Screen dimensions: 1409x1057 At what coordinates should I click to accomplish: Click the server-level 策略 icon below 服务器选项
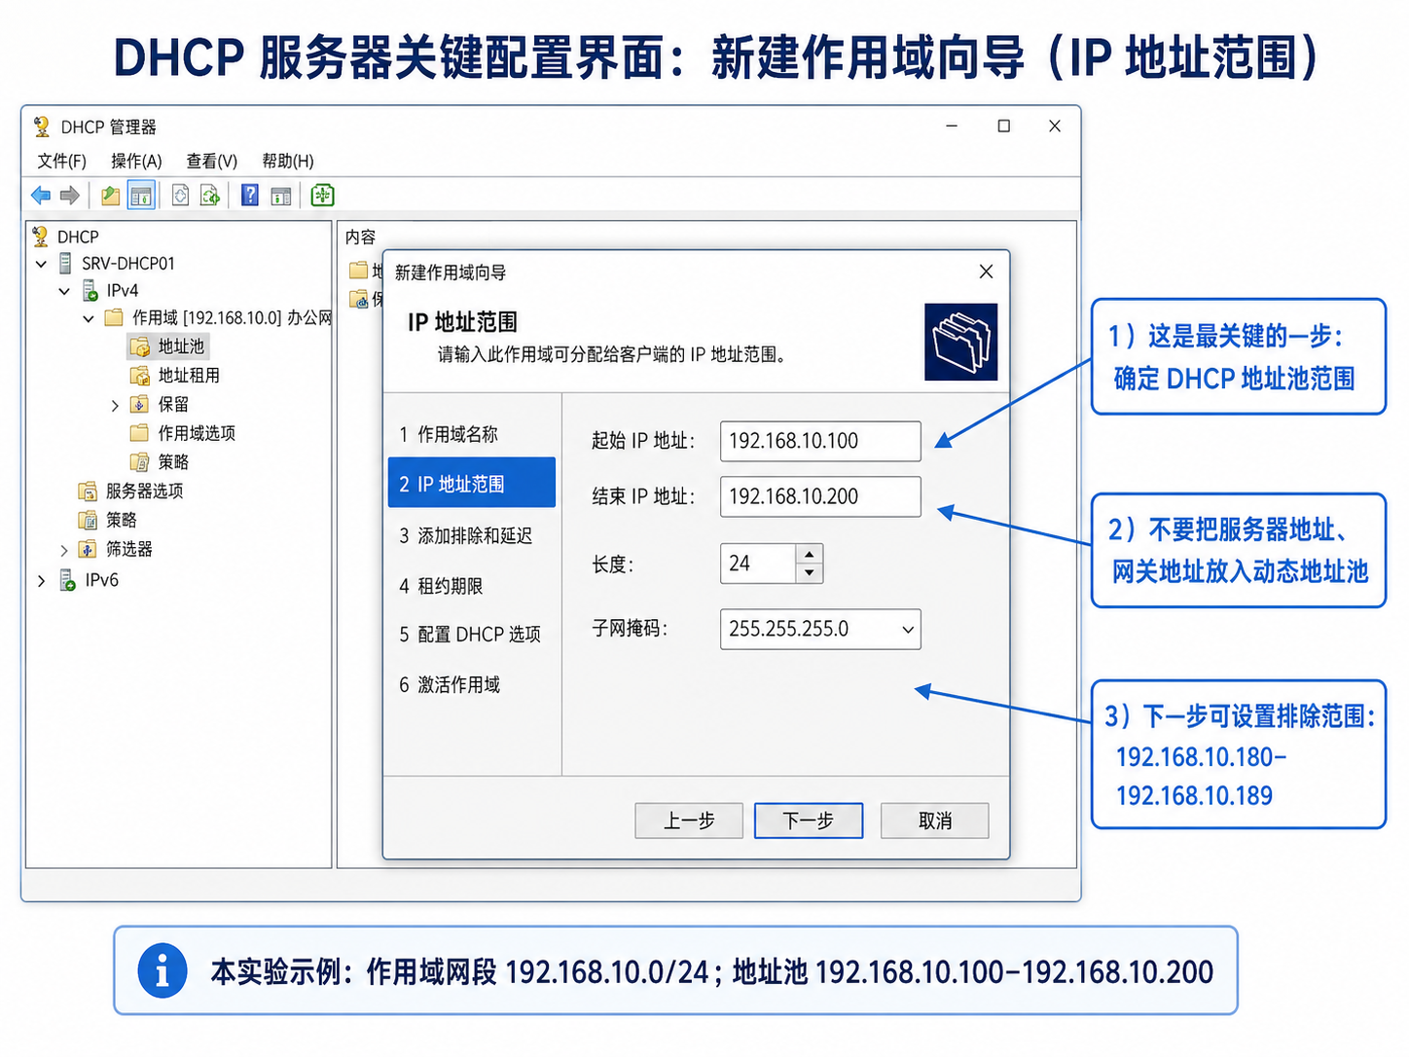point(88,520)
